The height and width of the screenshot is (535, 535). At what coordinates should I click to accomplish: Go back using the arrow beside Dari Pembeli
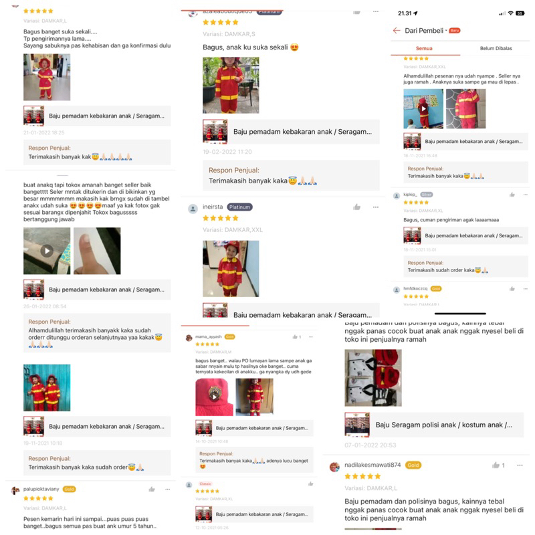coord(396,30)
